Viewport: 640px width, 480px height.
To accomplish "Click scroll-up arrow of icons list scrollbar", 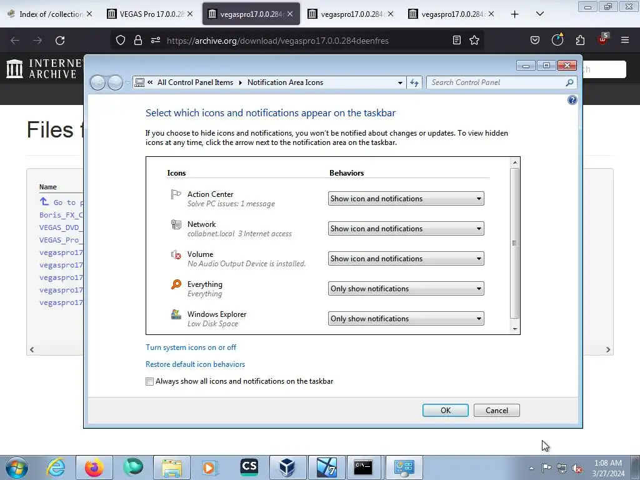I will click(515, 162).
